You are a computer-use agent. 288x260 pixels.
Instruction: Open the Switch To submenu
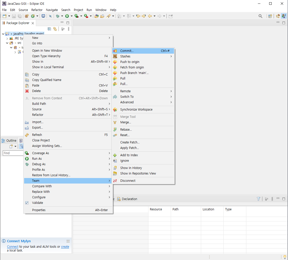(x=143, y=97)
